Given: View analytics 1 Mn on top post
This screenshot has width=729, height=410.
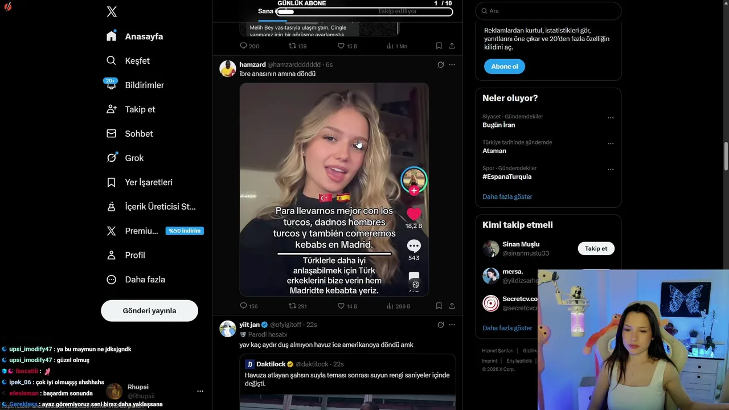Looking at the screenshot, I should pos(397,46).
